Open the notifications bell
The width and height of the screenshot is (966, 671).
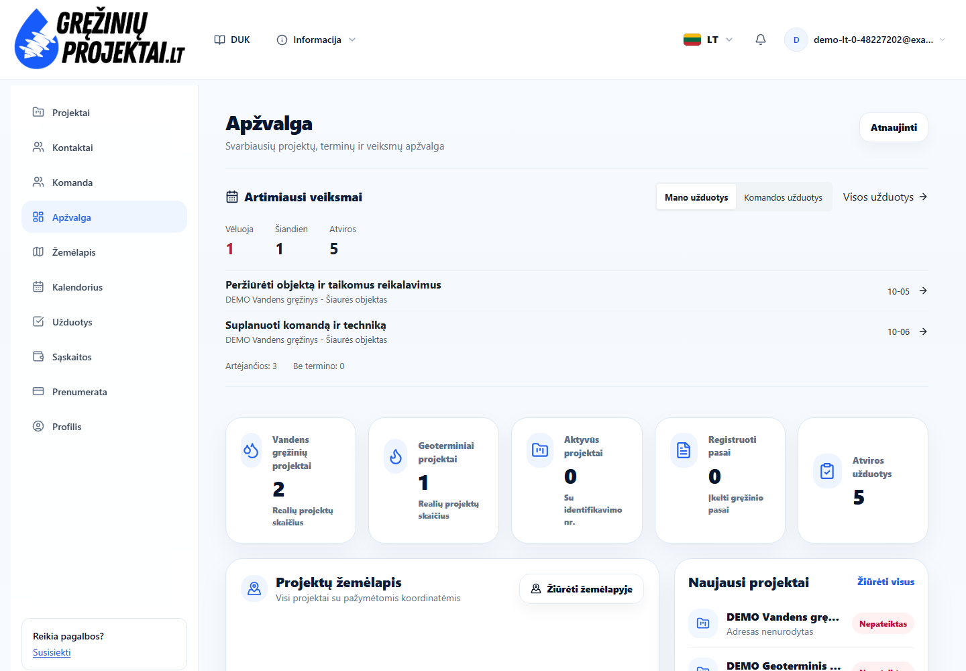click(x=761, y=40)
